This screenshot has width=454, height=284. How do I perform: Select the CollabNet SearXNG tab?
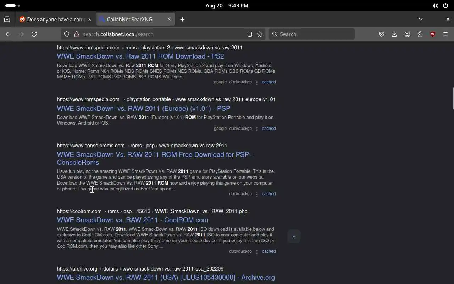pyautogui.click(x=135, y=20)
